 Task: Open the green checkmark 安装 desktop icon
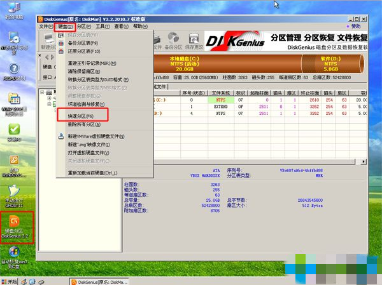tap(14, 133)
